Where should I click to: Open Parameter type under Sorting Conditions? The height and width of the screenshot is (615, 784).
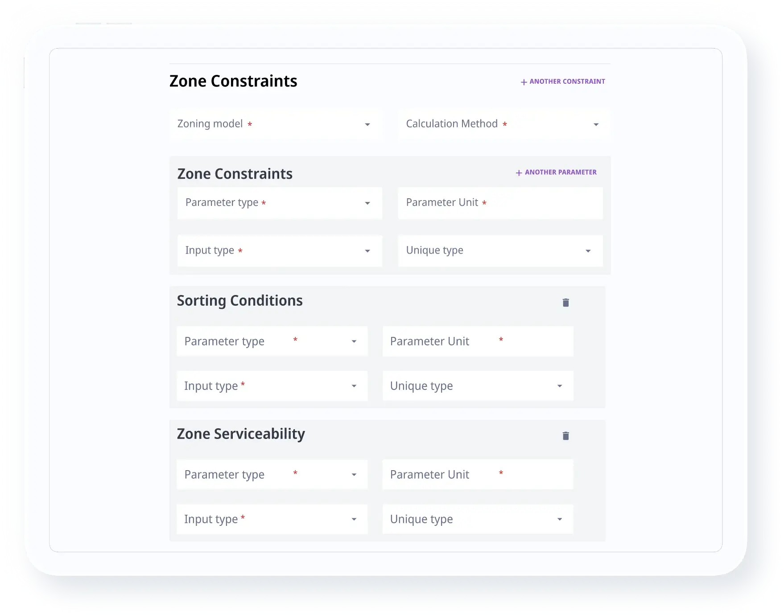pyautogui.click(x=272, y=341)
